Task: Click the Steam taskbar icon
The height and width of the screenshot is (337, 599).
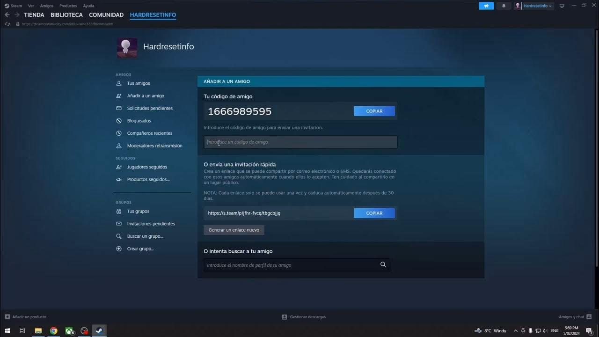Action: [99, 330]
